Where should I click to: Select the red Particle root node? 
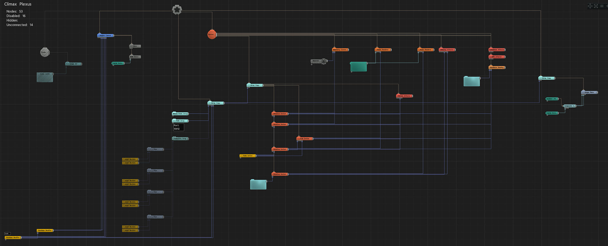pyautogui.click(x=212, y=34)
